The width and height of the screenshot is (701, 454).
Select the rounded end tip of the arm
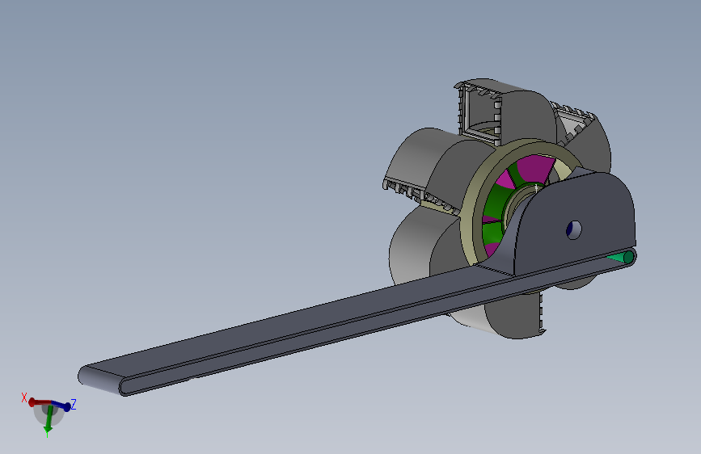tap(102, 380)
